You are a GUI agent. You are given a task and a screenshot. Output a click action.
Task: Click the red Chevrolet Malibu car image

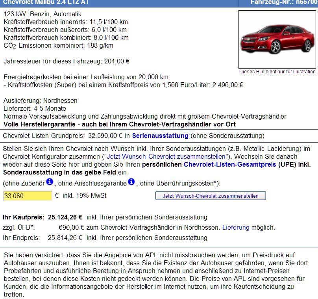point(277,39)
